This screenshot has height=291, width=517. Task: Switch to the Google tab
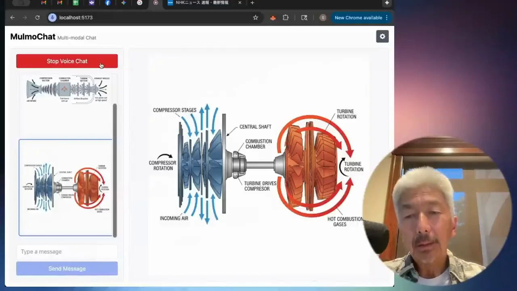pyautogui.click(x=139, y=3)
